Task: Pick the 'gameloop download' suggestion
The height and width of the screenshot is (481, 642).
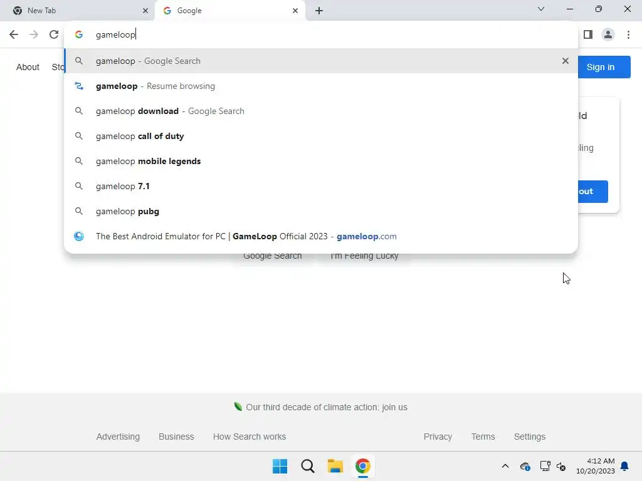Action: click(x=321, y=111)
